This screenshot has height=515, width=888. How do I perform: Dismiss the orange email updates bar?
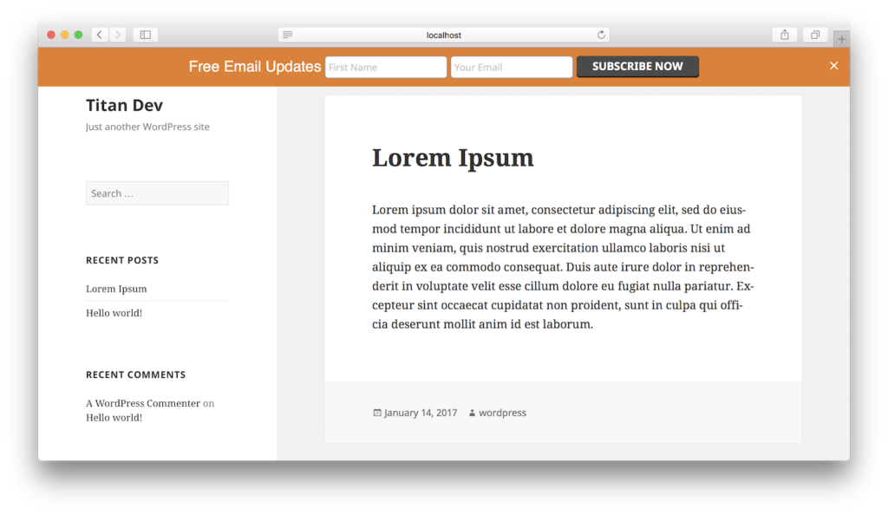[833, 66]
